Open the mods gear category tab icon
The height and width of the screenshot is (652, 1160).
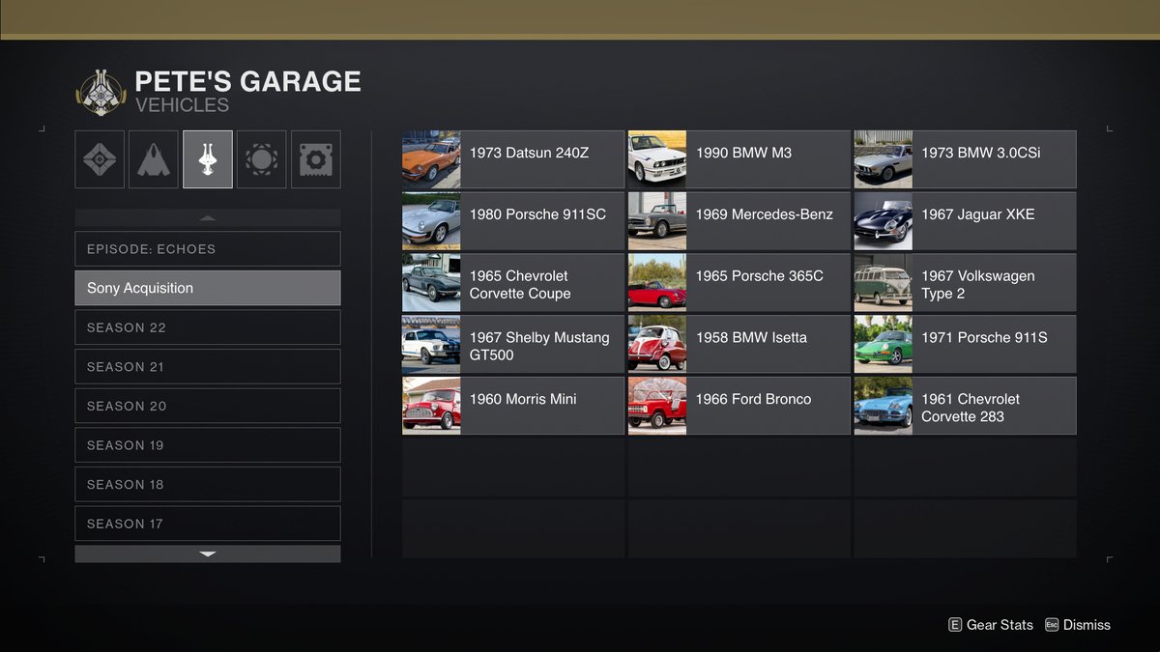point(316,159)
